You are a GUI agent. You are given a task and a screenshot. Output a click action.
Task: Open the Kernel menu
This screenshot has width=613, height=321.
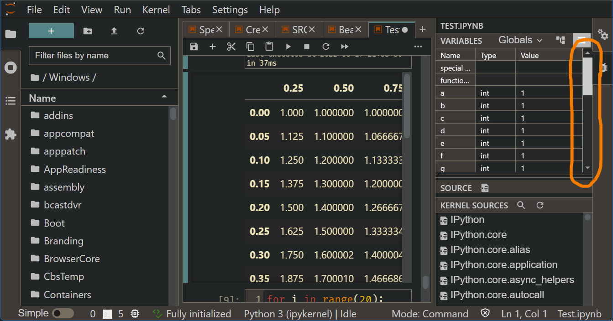pos(156,10)
